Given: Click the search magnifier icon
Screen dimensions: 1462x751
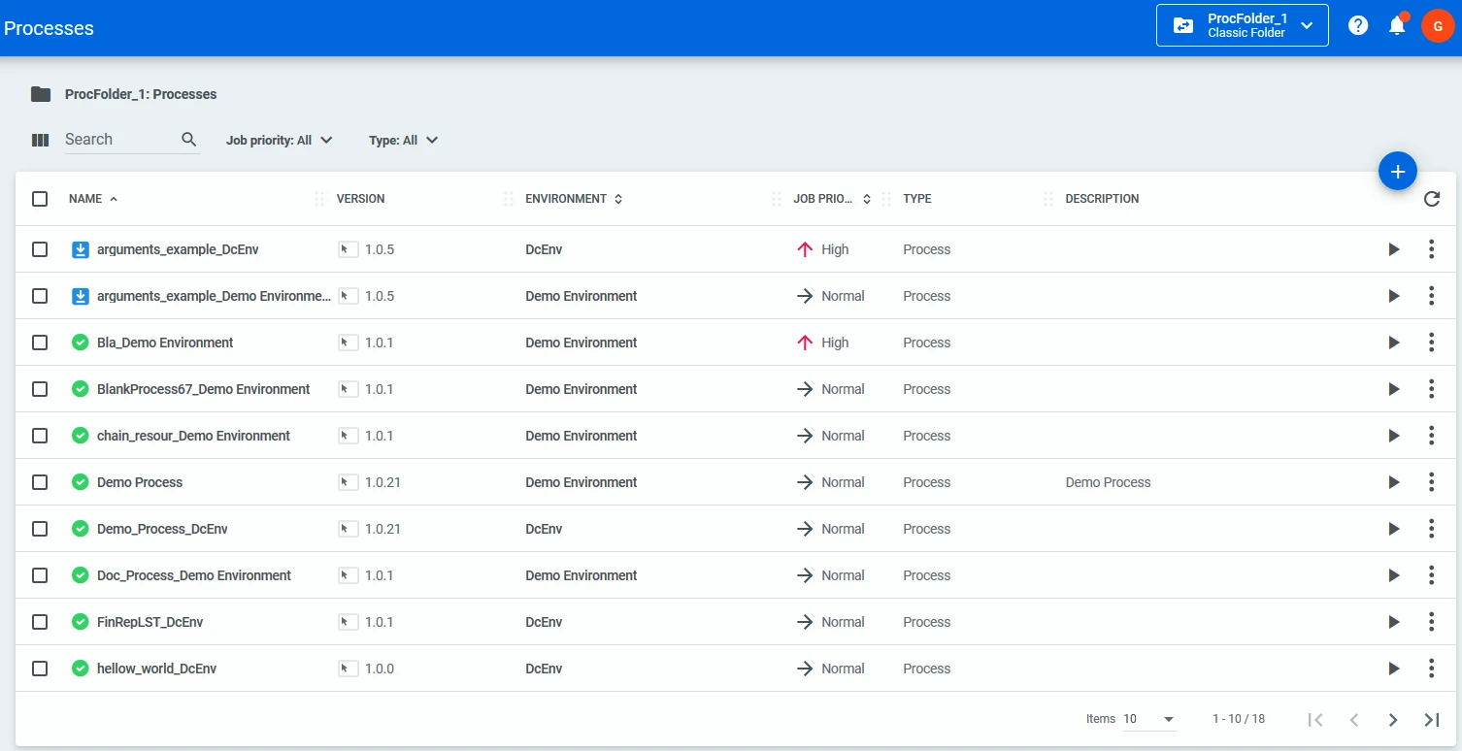Looking at the screenshot, I should coord(189,140).
